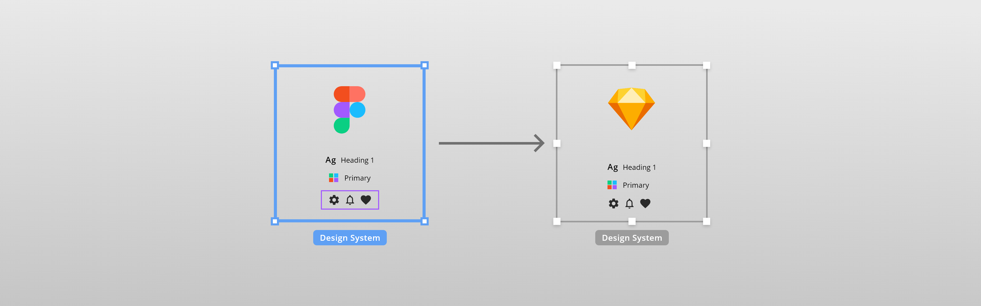Viewport: 981px width, 306px height.
Task: Click the gear icon in the Sketch card
Action: pyautogui.click(x=613, y=204)
